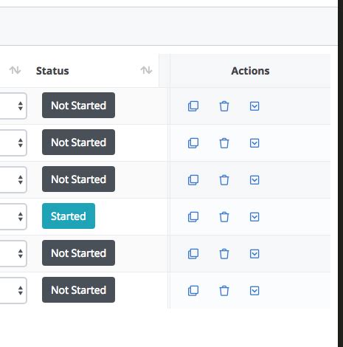Click the teal Started status badge
Viewport: 343px width, 347px height.
[69, 216]
